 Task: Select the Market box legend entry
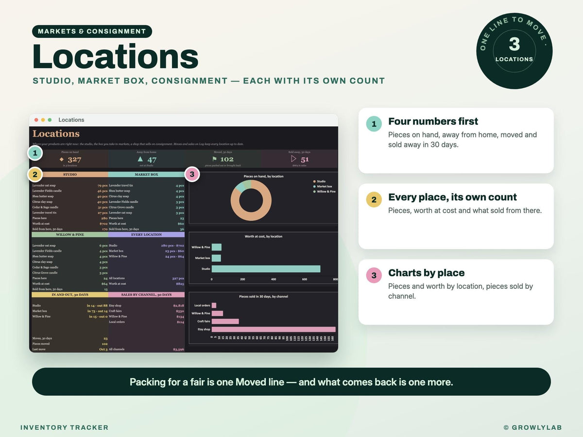coord(323,186)
